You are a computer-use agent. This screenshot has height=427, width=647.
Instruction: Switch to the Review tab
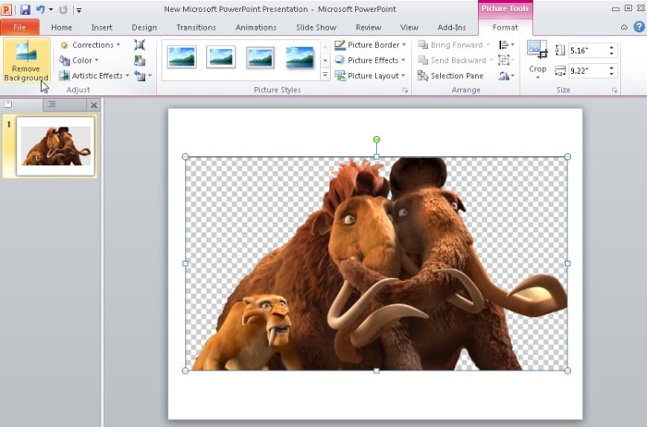(x=368, y=27)
